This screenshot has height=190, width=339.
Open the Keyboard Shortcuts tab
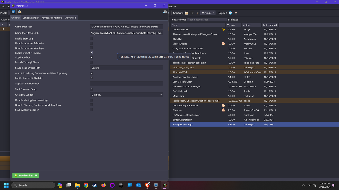[52, 18]
